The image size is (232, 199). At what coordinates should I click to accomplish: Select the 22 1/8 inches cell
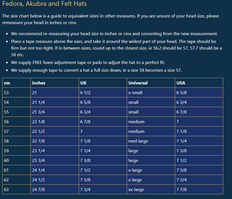coord(55,122)
